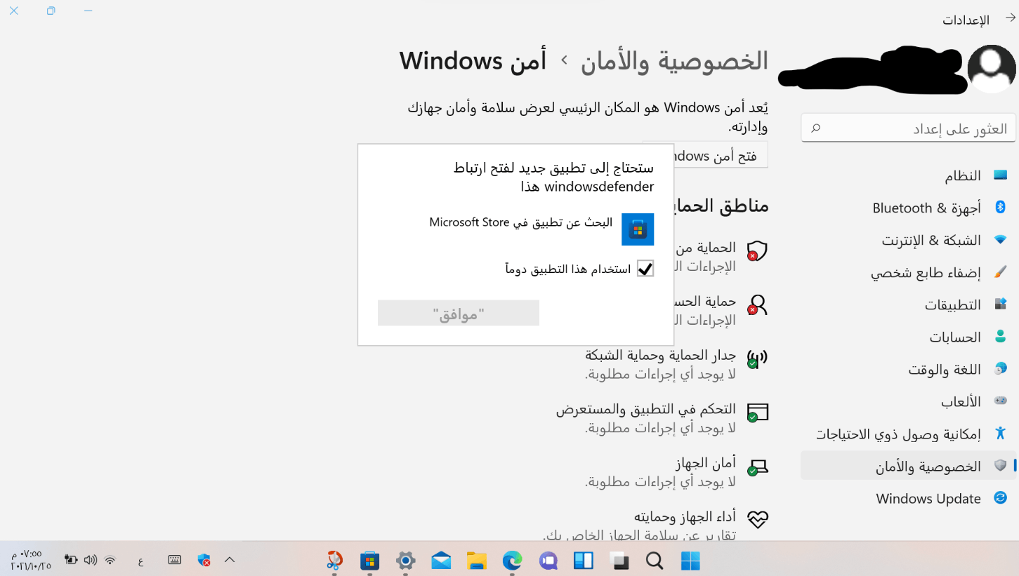Screen dimensions: 1019x576
Task: Open the Mail app in the taskbar
Action: click(441, 560)
